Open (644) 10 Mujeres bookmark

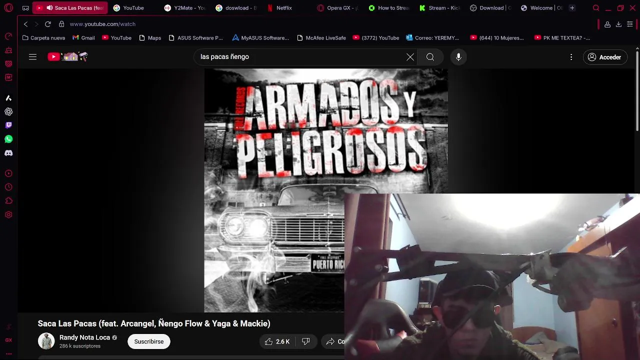[496, 38]
